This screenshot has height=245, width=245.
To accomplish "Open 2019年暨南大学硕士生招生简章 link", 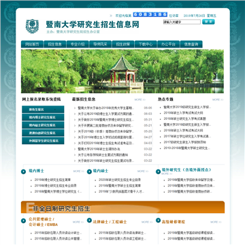I will pos(120,186).
